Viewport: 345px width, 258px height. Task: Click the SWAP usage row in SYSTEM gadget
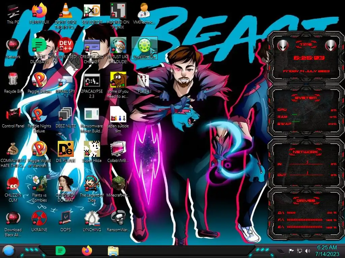pyautogui.click(x=307, y=124)
